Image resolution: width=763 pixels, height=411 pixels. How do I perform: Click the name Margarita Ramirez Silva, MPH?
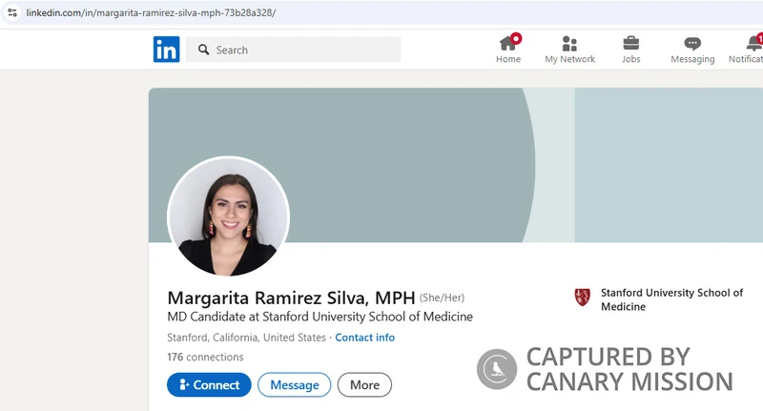291,298
